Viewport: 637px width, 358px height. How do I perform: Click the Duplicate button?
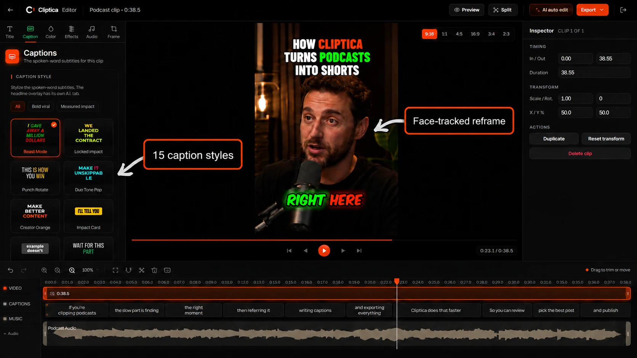[x=554, y=139]
